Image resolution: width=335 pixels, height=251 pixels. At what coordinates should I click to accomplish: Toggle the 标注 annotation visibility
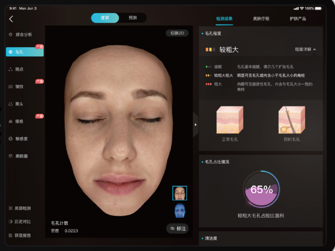click(x=177, y=228)
